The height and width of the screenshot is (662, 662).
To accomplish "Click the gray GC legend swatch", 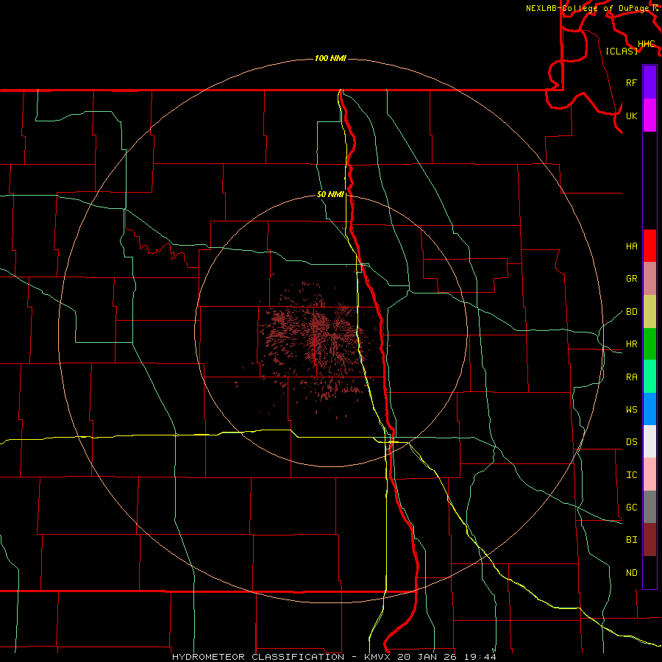I will (649, 507).
